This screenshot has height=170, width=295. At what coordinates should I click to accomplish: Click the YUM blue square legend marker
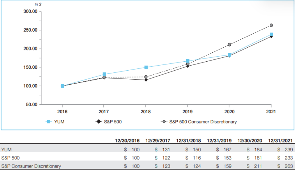tap(48, 122)
